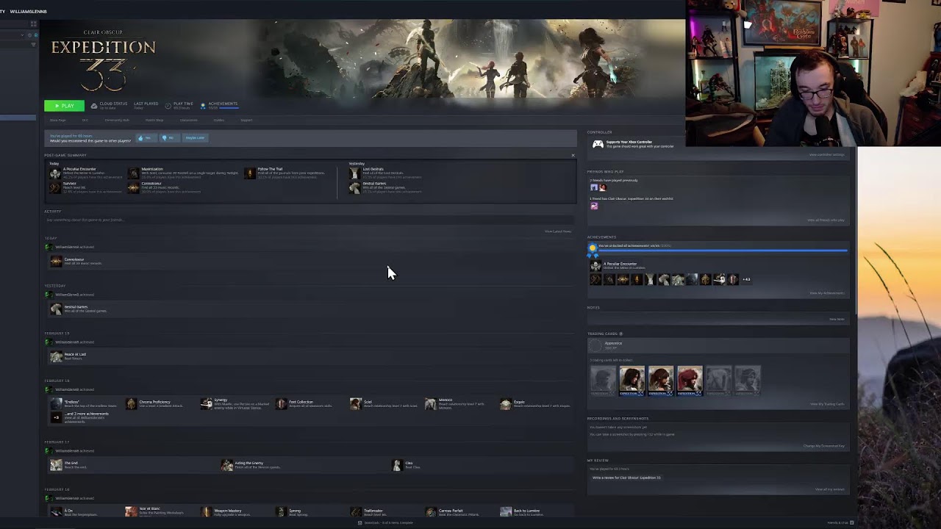Click the blue ribbon achievement badge

[x=593, y=249]
